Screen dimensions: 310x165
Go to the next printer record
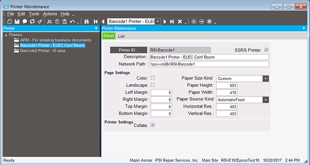(x=165, y=22)
